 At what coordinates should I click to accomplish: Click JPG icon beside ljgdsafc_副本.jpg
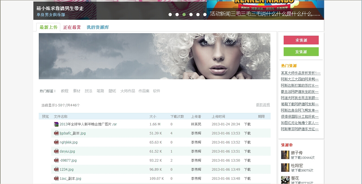56,133
